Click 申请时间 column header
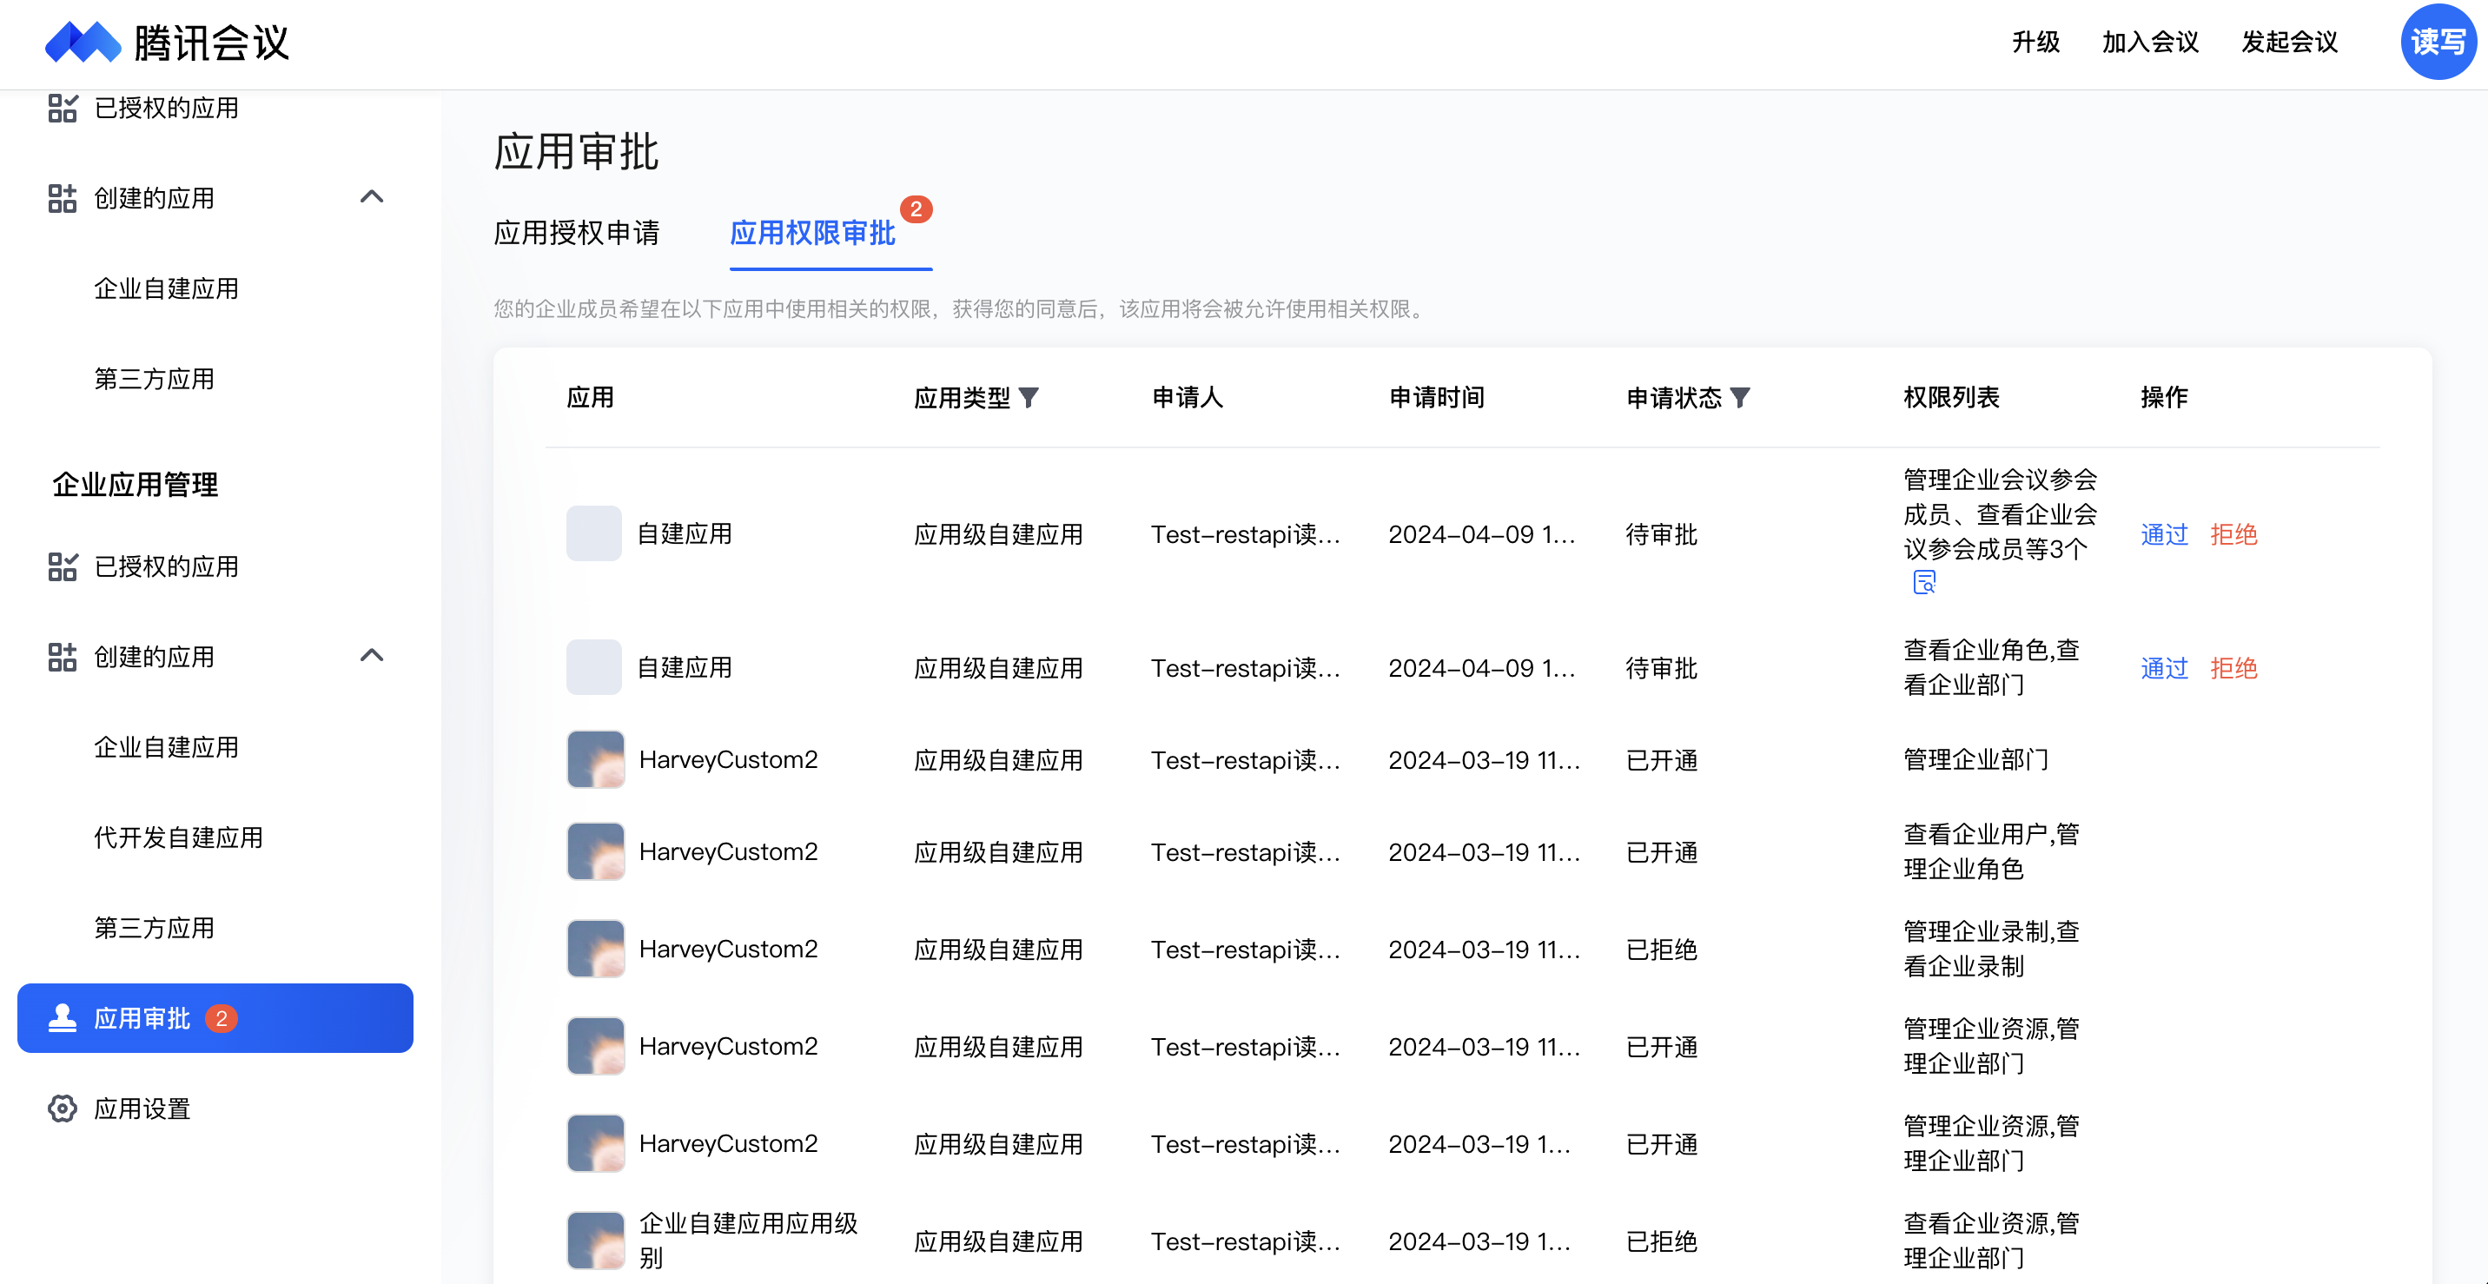The image size is (2488, 1284). pyautogui.click(x=1436, y=397)
